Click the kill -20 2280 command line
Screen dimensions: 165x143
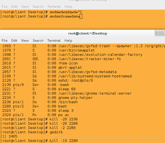[39, 124]
